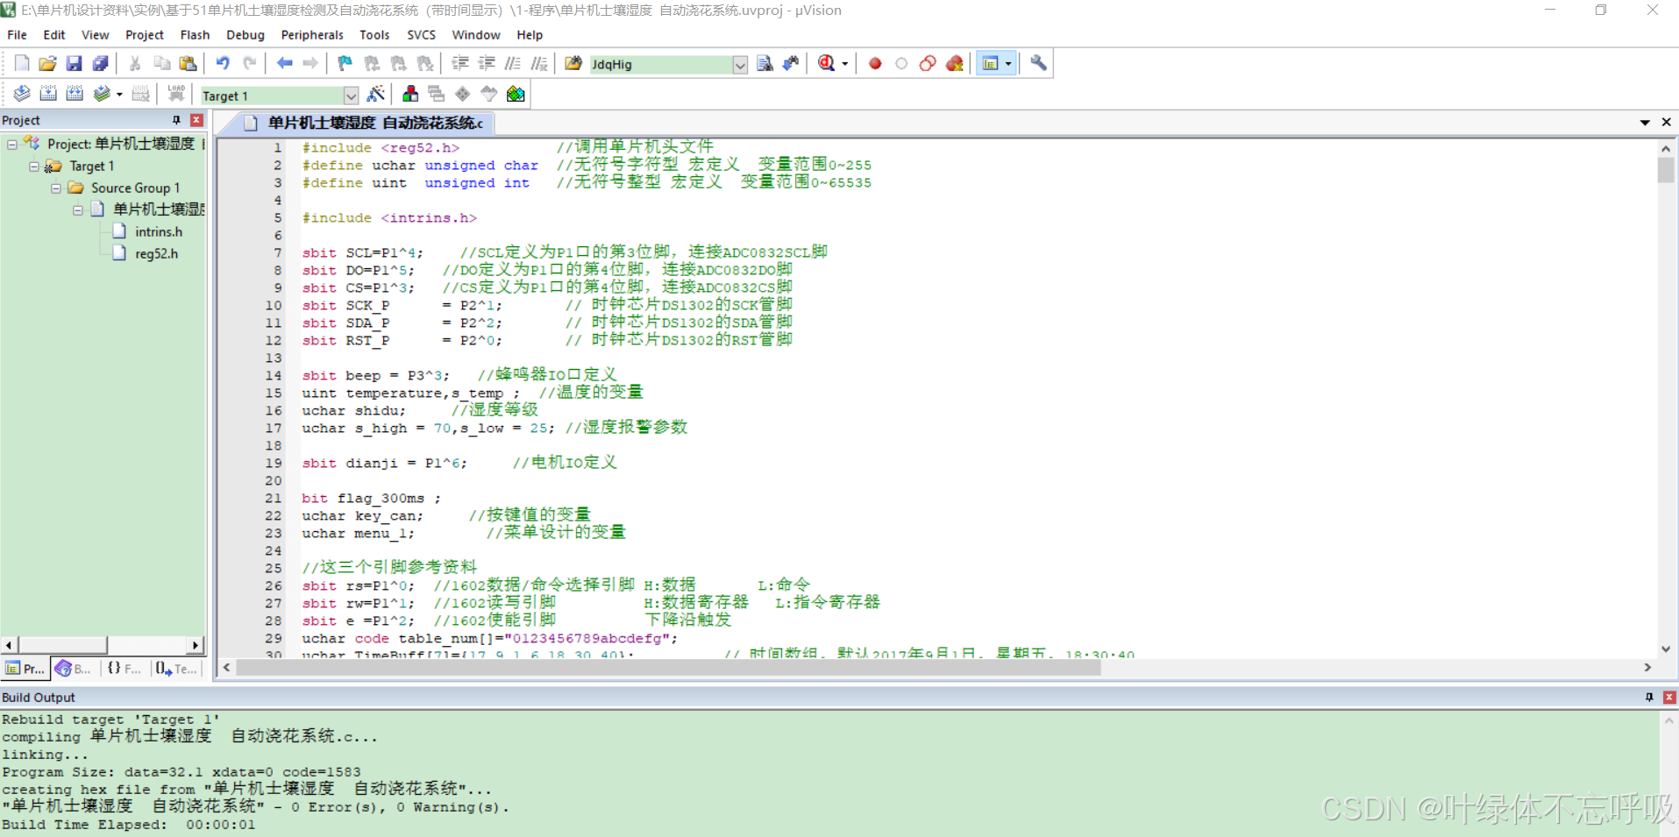The width and height of the screenshot is (1679, 837).
Task: Start the debug session icon
Action: tap(826, 64)
